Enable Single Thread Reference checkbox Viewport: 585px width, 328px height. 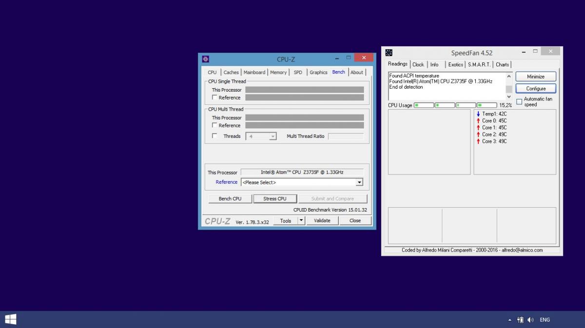[214, 97]
